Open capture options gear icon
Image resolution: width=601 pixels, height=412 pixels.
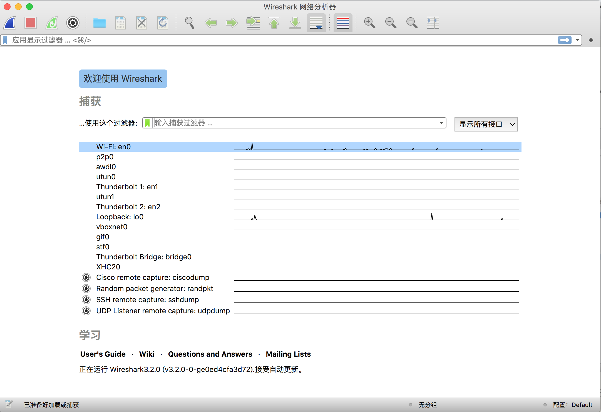pos(73,23)
